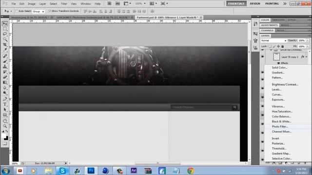Launch Bridge from the application bar

109,3
